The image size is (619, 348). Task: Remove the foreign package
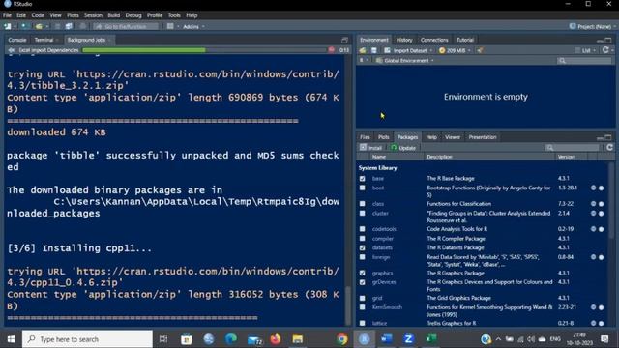(x=602, y=257)
